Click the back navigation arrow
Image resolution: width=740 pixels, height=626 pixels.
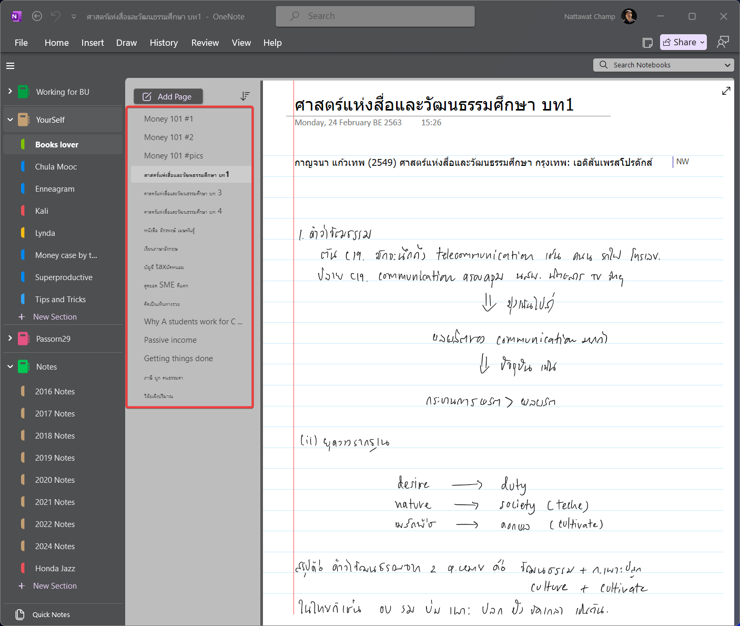coord(37,16)
